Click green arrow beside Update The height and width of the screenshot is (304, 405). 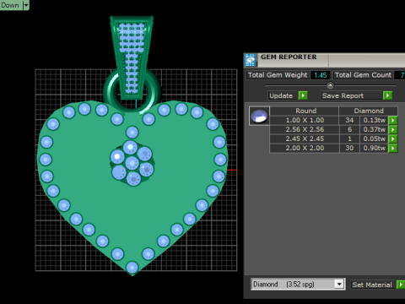pos(303,95)
